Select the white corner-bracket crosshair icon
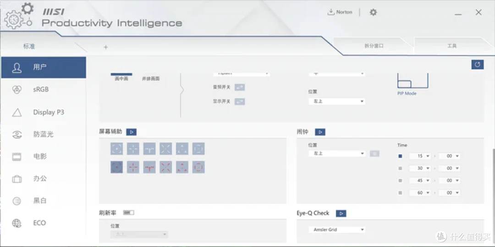This screenshot has width=495, height=247. tap(116, 148)
